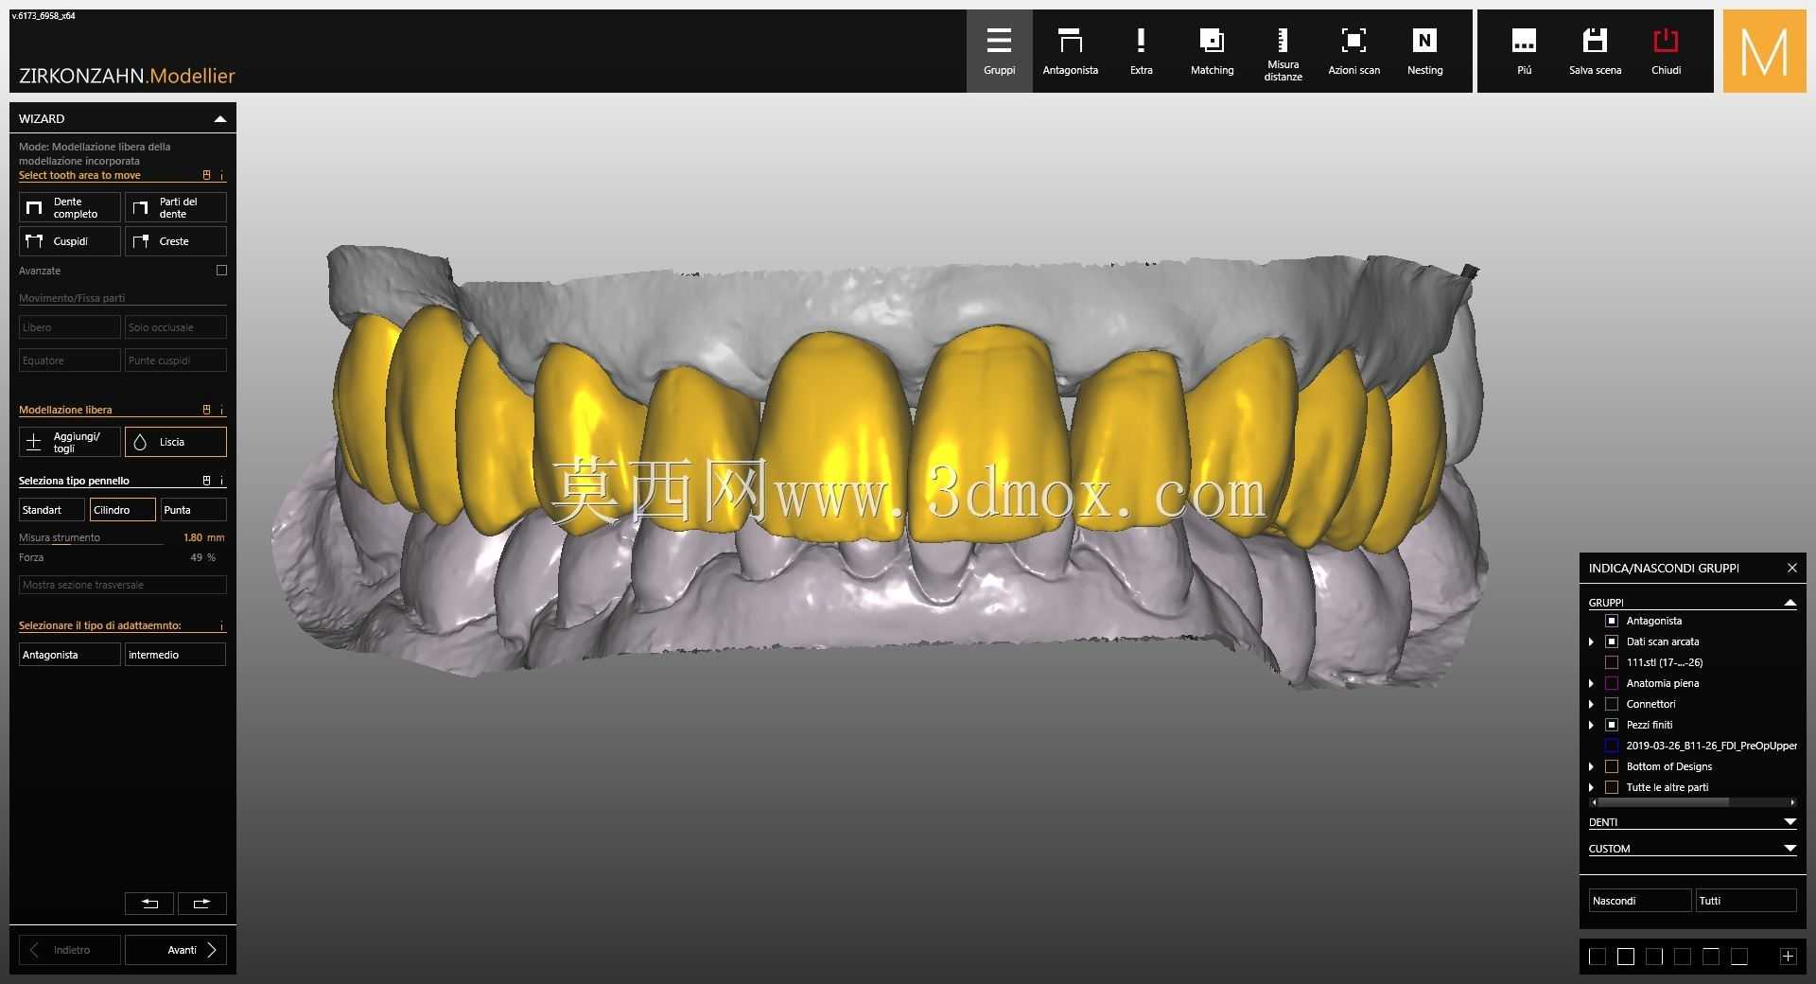
Task: Go forward with Avanti
Action: click(x=176, y=950)
